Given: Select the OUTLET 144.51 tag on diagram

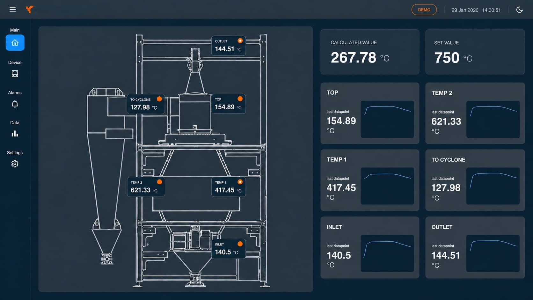Looking at the screenshot, I should point(229,46).
